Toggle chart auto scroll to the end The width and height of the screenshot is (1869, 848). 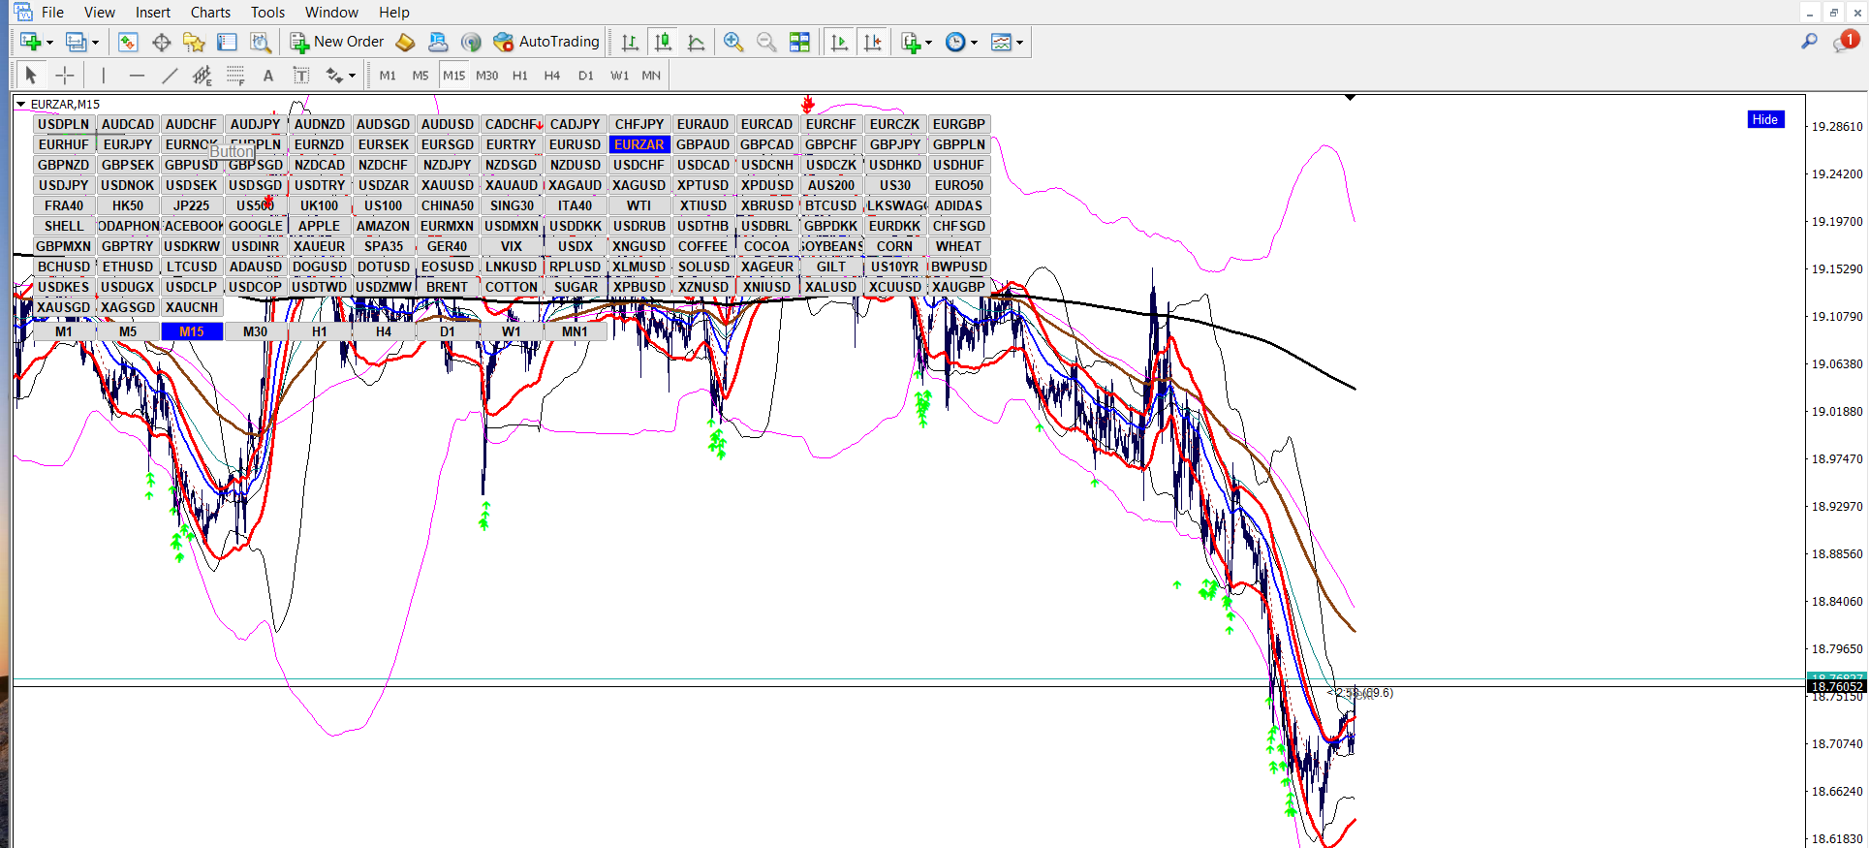coord(839,42)
